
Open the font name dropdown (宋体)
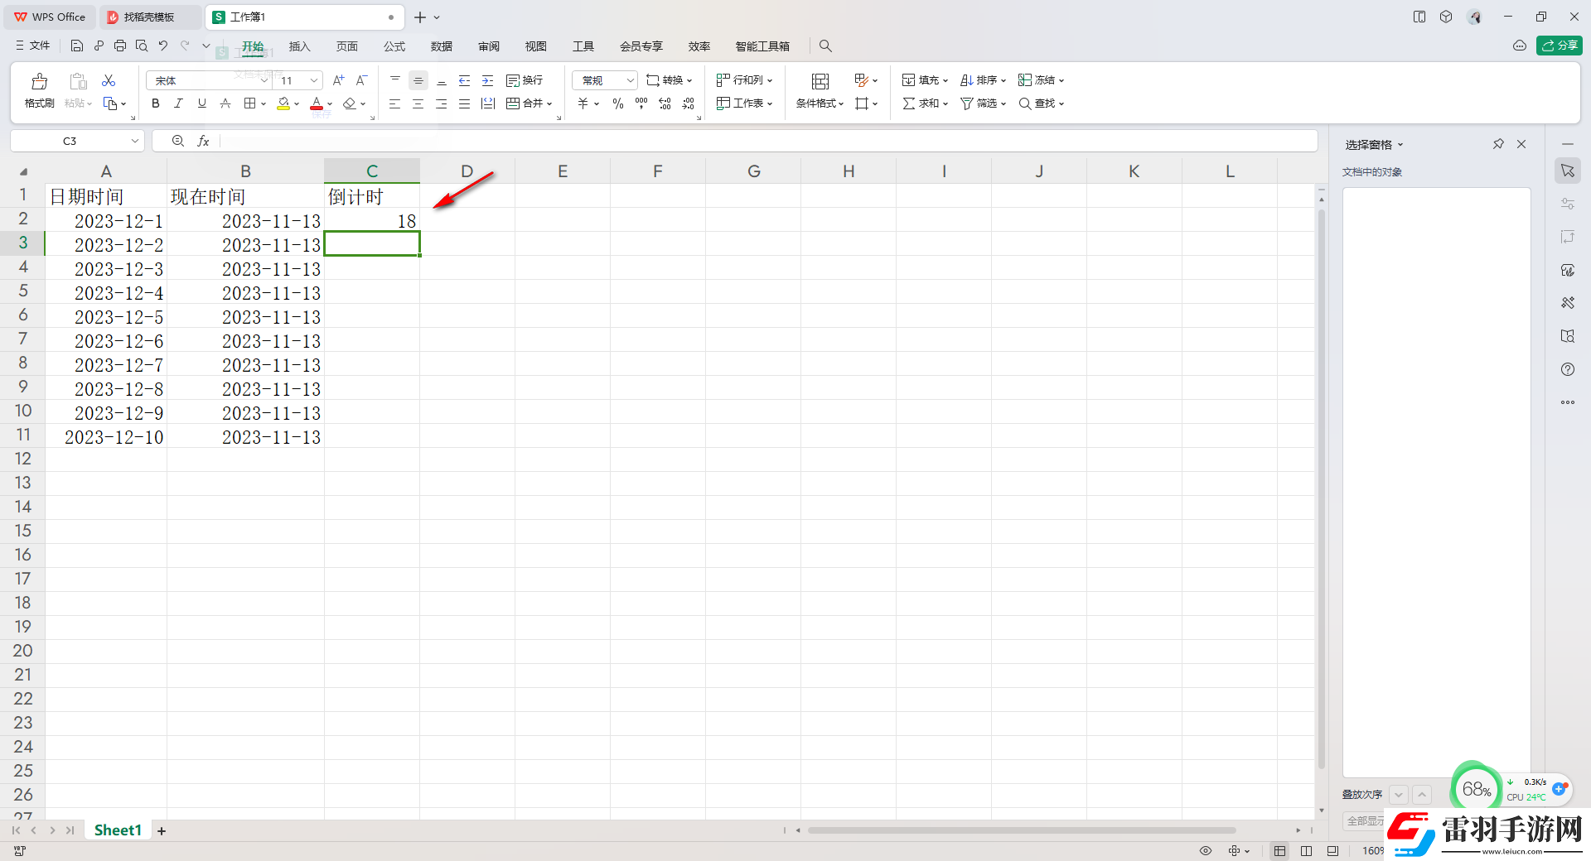click(264, 80)
